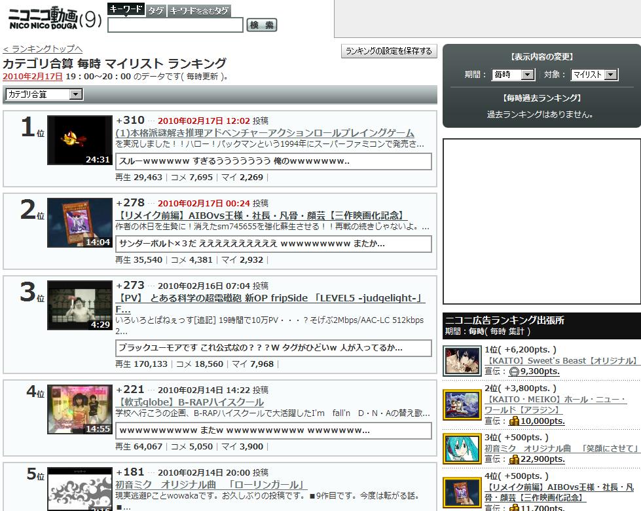Open ad ranking 2位 ホール・ニュー・ワールド thumbnail
Viewport: 641px width, 511px height.
[x=462, y=405]
